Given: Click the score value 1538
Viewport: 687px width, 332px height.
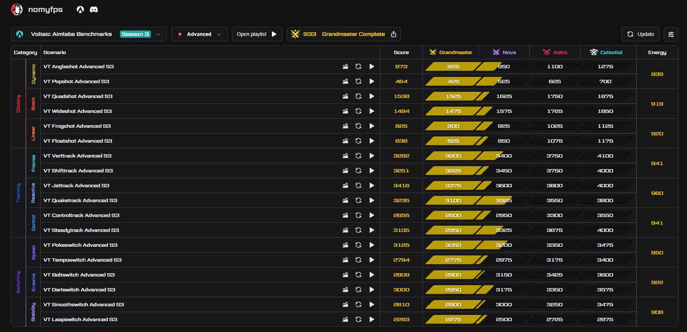Looking at the screenshot, I should pos(401,96).
